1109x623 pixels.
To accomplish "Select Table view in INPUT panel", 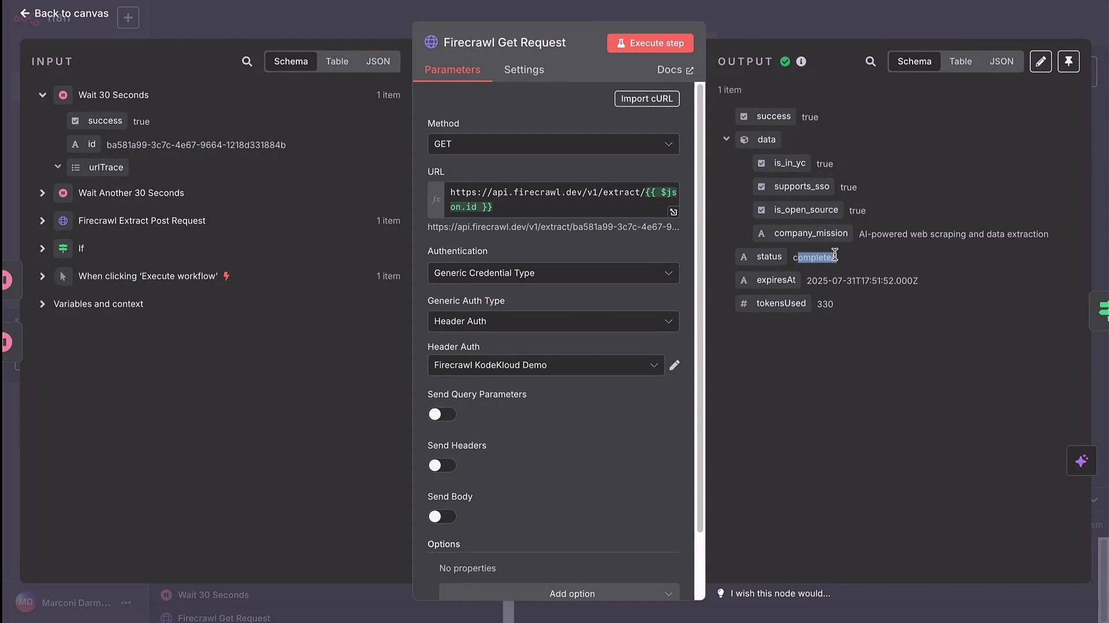I will click(337, 61).
